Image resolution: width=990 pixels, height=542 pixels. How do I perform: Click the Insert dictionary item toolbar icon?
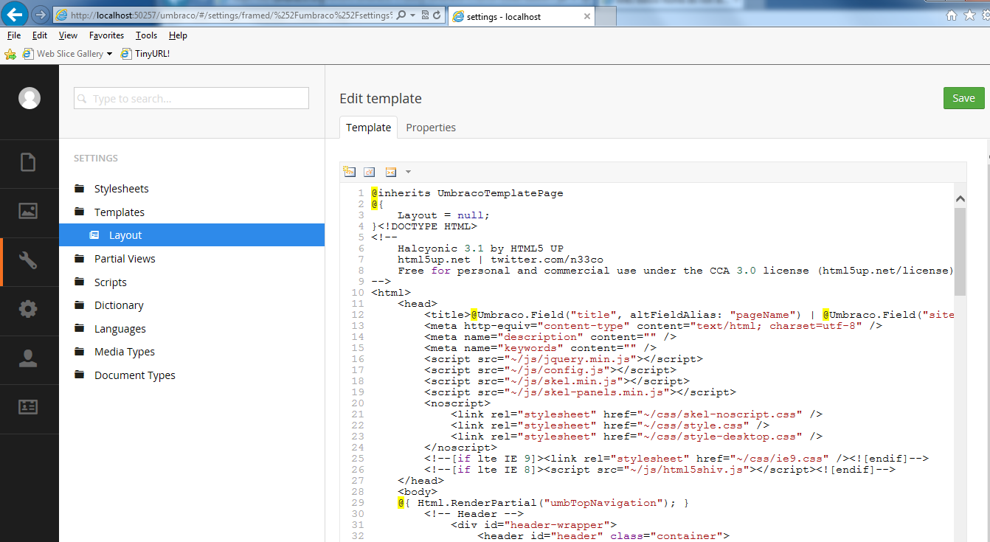370,172
